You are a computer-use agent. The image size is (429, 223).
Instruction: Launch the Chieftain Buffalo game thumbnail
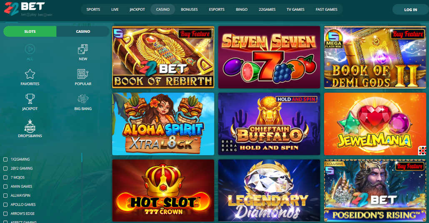[269, 124]
